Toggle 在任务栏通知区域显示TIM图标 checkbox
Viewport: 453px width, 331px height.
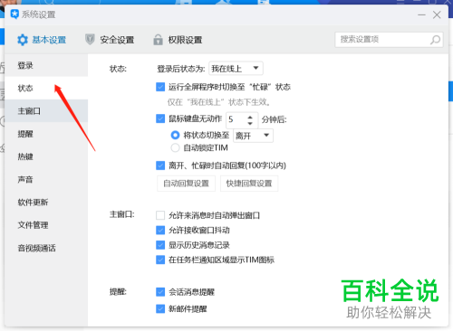pyautogui.click(x=160, y=260)
